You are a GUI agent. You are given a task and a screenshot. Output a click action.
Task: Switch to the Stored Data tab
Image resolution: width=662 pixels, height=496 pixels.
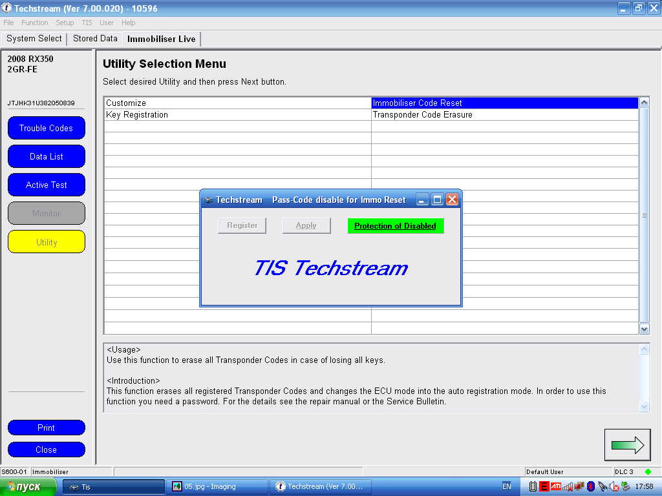click(95, 39)
